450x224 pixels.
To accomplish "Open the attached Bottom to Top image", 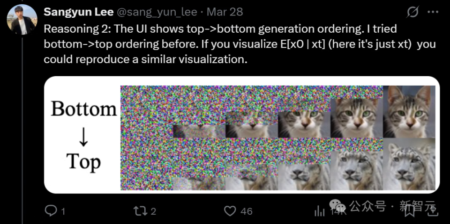I will pos(242,135).
